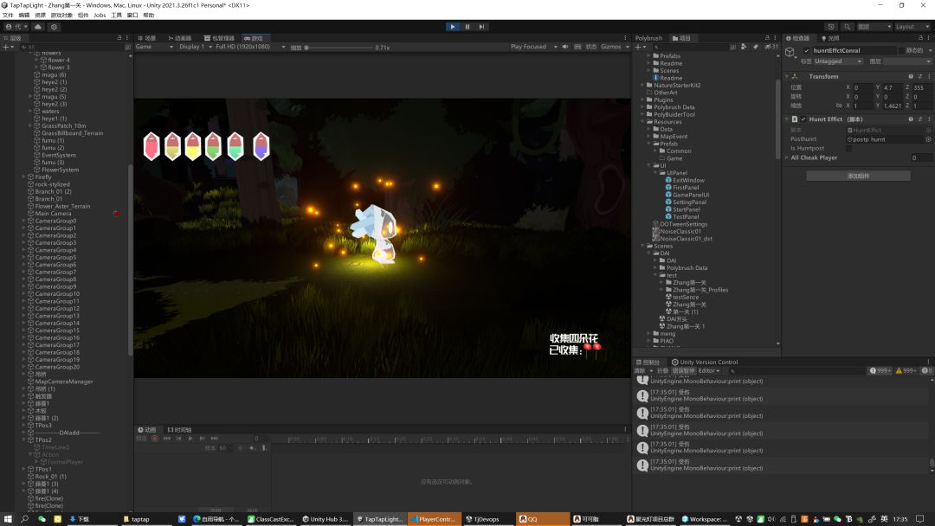This screenshot has height=526, width=935.
Task: Expand the All Cheak Player array
Action: 786,158
